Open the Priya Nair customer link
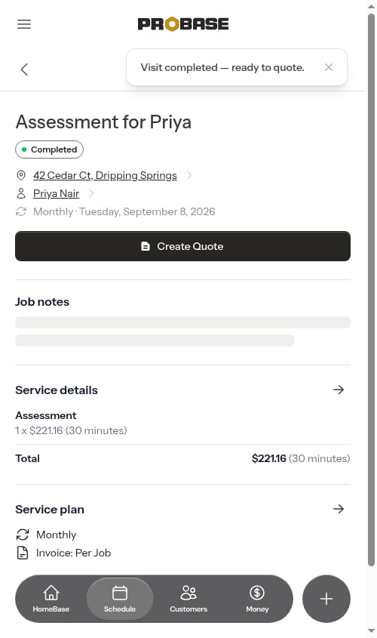 (56, 193)
